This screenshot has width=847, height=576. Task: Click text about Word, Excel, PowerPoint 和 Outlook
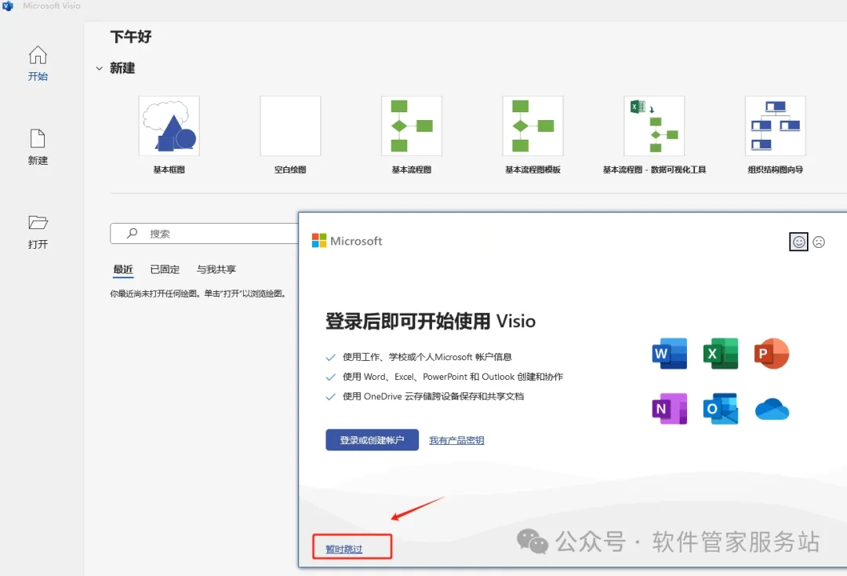tap(453, 377)
